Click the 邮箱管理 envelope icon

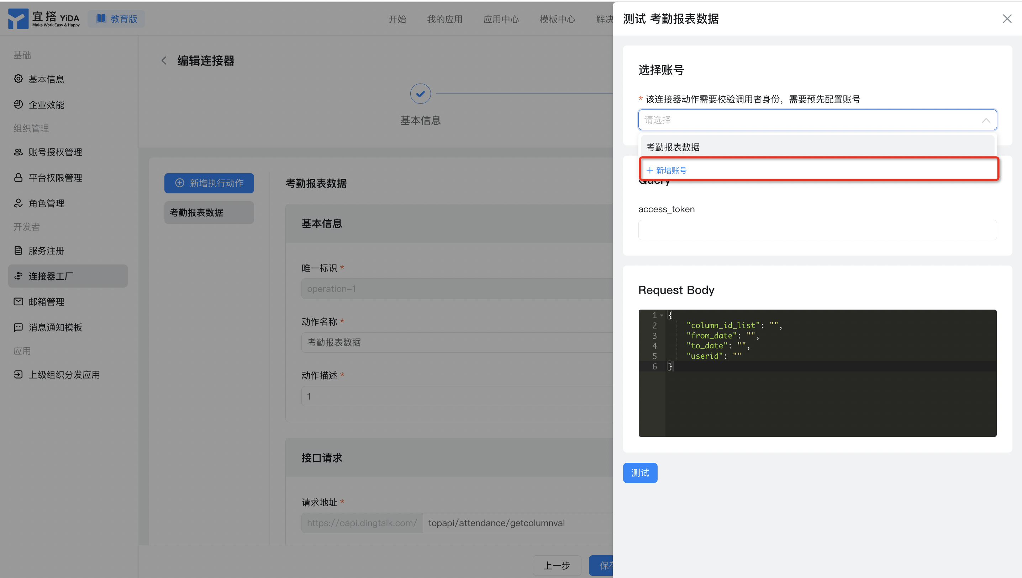[x=18, y=301]
